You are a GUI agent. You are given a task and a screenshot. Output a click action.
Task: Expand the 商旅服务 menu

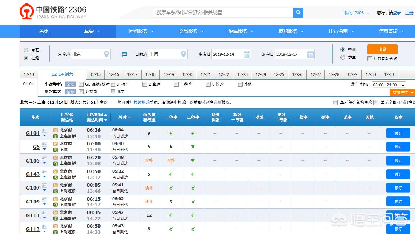[291, 31]
